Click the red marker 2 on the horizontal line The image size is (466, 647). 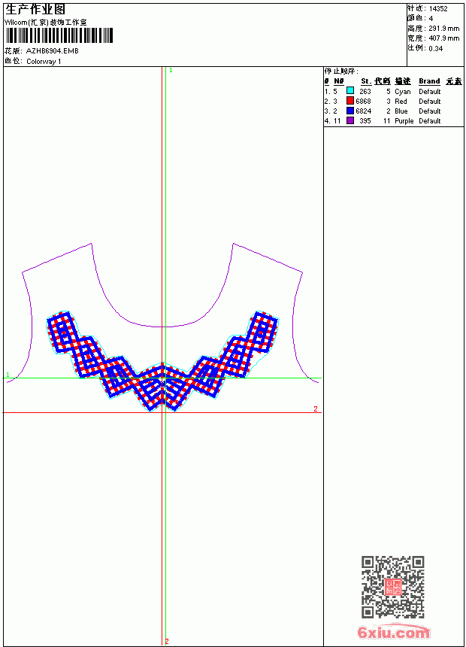(x=316, y=409)
